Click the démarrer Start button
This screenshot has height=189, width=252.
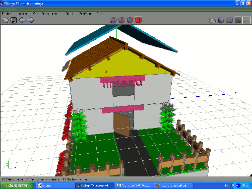pos(17,185)
